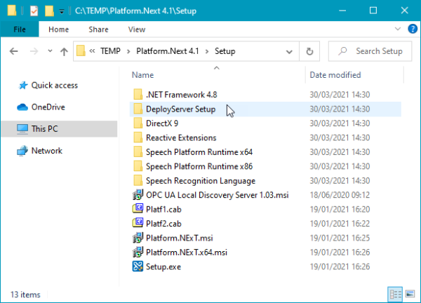Select the Platform.NExT.msi installer icon
The image size is (421, 303).
[138, 238]
